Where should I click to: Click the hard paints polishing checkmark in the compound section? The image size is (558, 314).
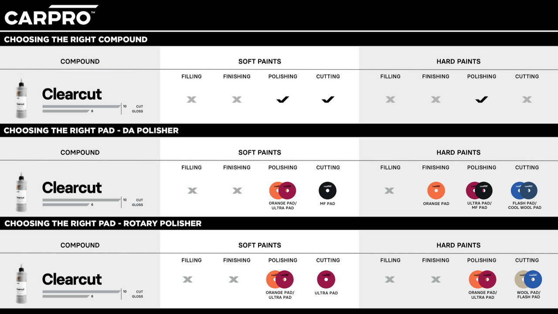click(481, 100)
